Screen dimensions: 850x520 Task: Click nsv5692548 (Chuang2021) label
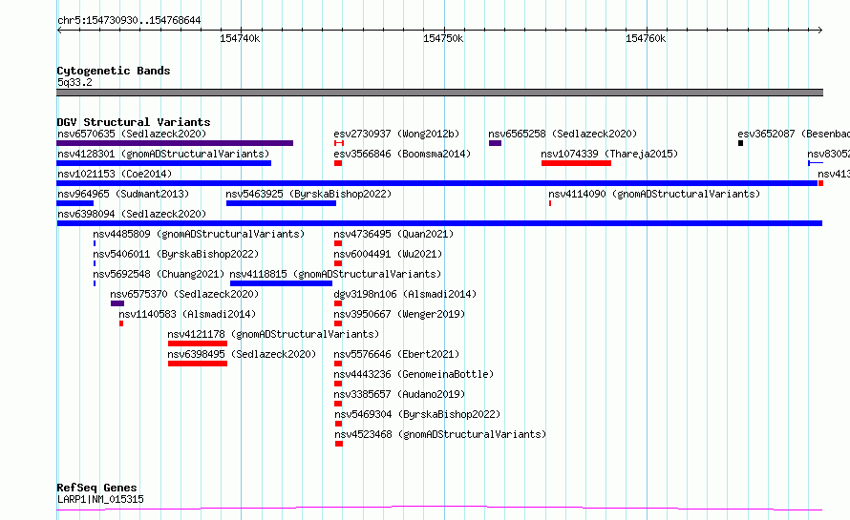(159, 274)
